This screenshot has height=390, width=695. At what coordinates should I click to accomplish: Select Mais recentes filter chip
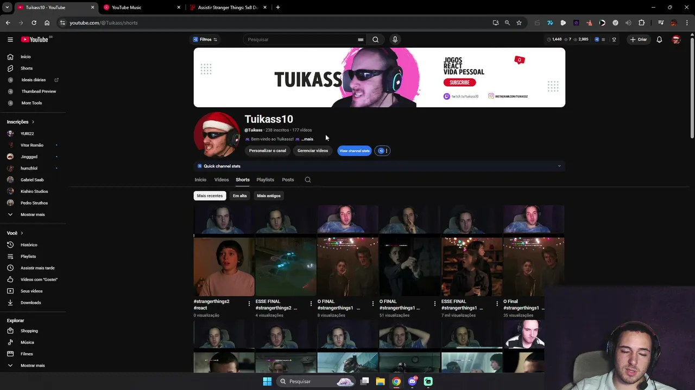(x=210, y=196)
